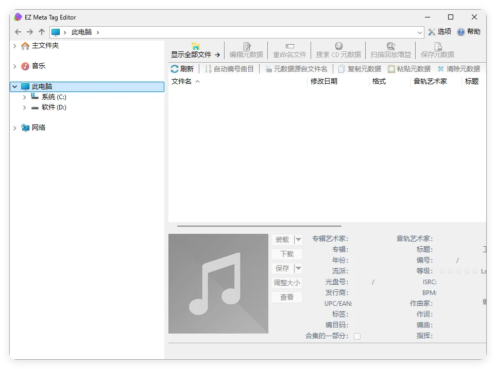Click the 调整大小 resize button
The width and height of the screenshot is (496, 369).
click(x=286, y=282)
